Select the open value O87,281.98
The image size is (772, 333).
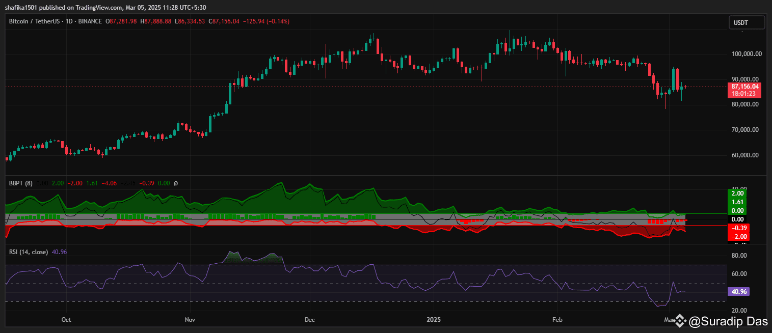tap(121, 21)
